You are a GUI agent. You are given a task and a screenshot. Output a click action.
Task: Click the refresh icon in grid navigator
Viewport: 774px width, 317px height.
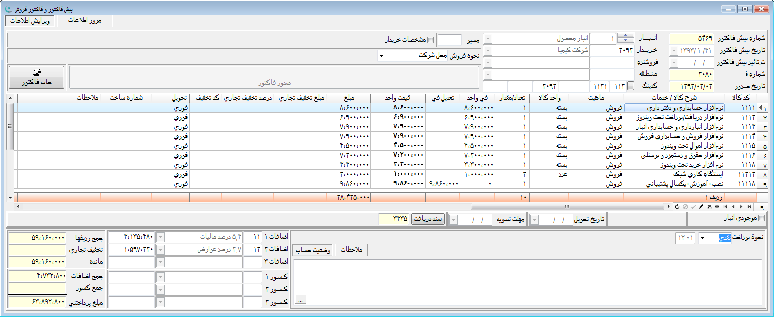(x=677, y=206)
